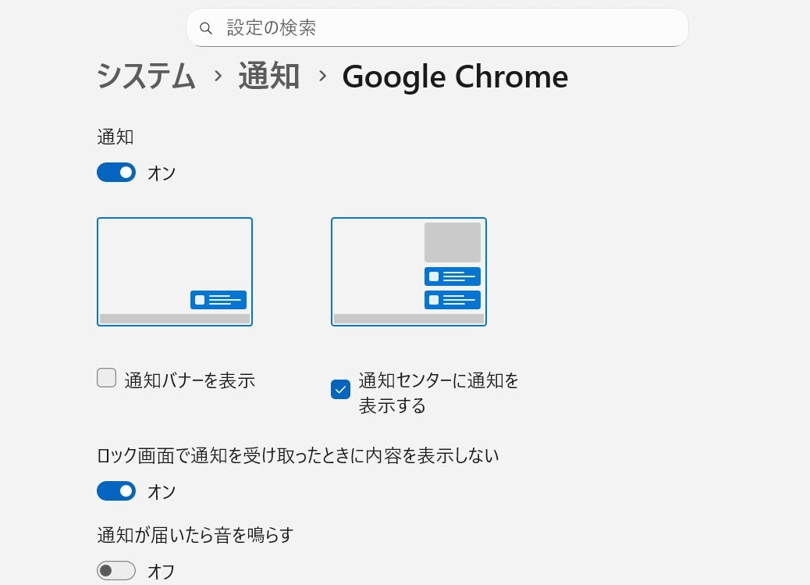Screen dimensions: 810x585
Task: Click the lower blue notification in the center preview
Action: pos(453,300)
